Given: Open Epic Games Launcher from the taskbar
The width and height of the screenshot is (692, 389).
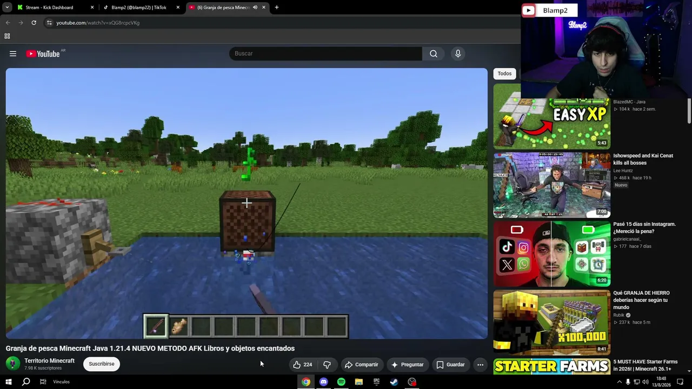Looking at the screenshot, I should pos(376,381).
